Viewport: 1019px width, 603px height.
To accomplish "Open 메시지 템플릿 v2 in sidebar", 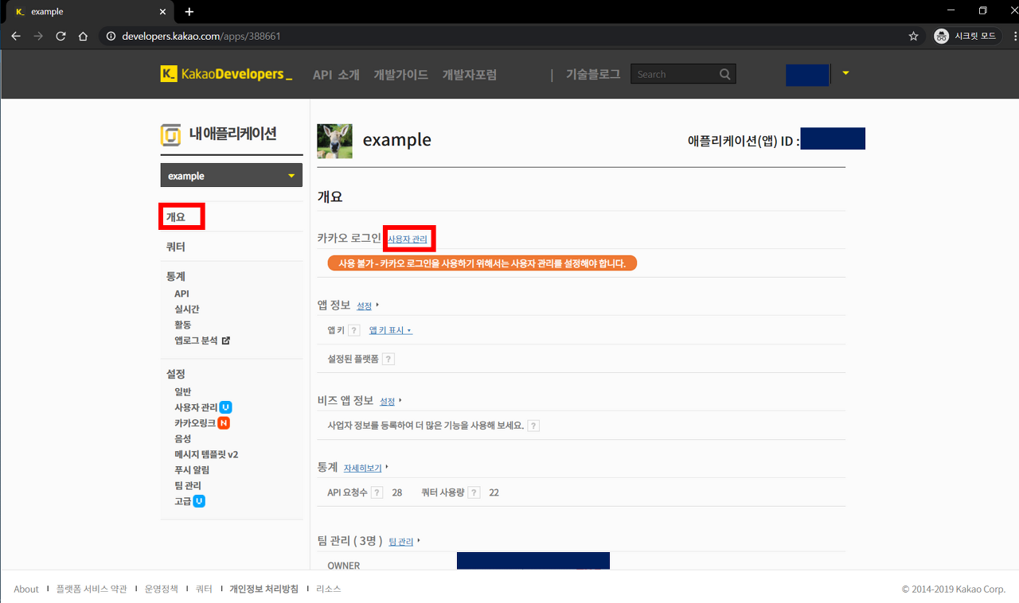I will [206, 454].
